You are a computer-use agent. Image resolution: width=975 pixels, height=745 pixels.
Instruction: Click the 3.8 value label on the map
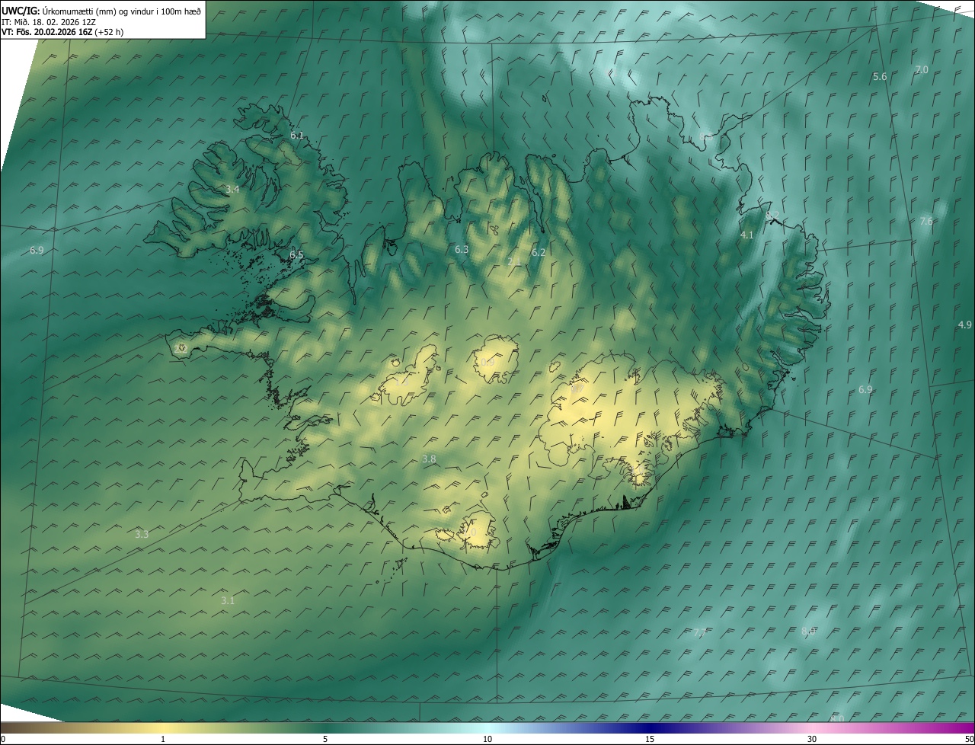point(429,459)
